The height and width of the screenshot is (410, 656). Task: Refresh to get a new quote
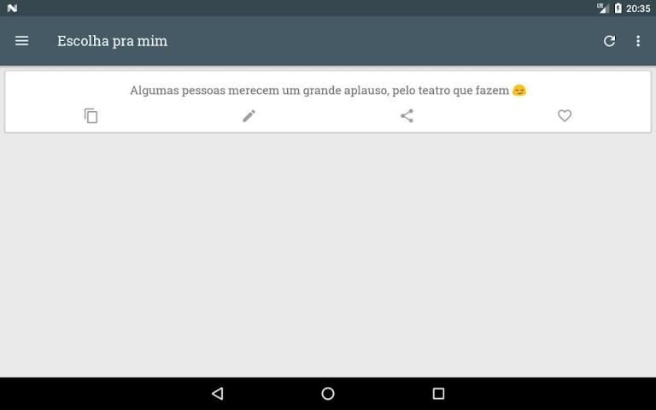click(609, 41)
